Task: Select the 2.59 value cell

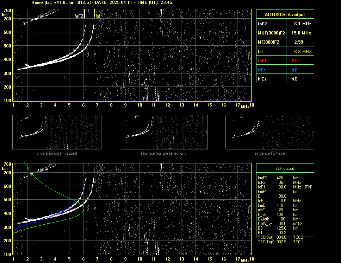Action: [x=300, y=42]
